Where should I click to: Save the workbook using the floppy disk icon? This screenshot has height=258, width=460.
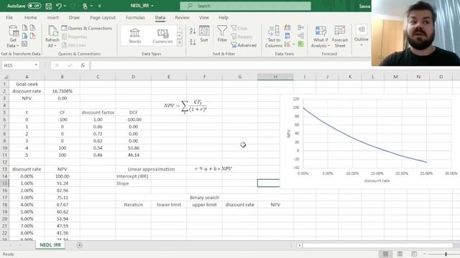[x=49, y=6]
